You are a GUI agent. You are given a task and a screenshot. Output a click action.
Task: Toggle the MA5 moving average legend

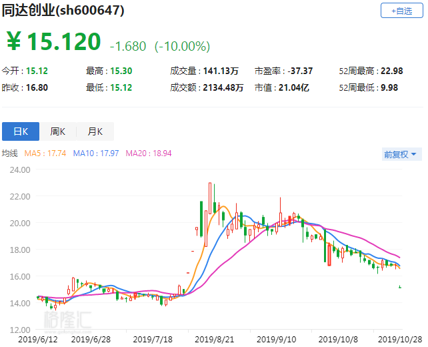coord(45,153)
